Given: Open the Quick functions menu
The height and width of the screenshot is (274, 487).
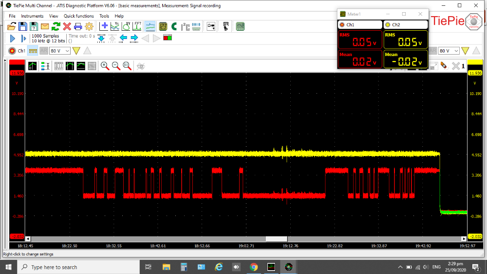Looking at the screenshot, I should [78, 16].
